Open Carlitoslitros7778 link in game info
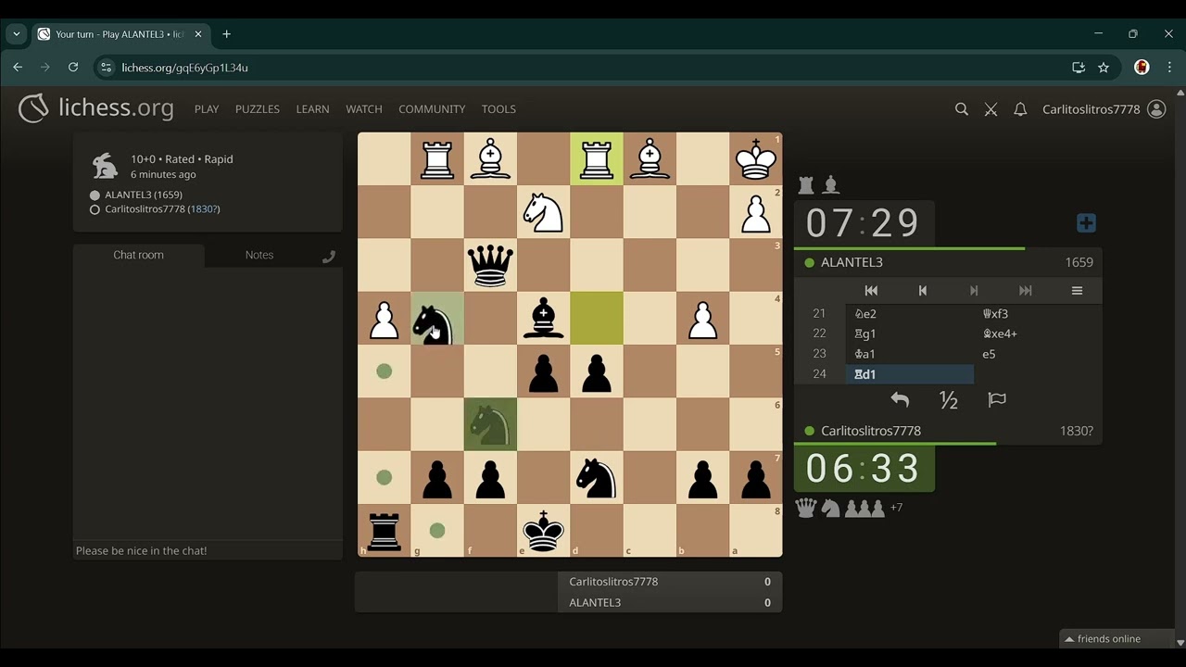This screenshot has height=667, width=1186. (x=162, y=209)
